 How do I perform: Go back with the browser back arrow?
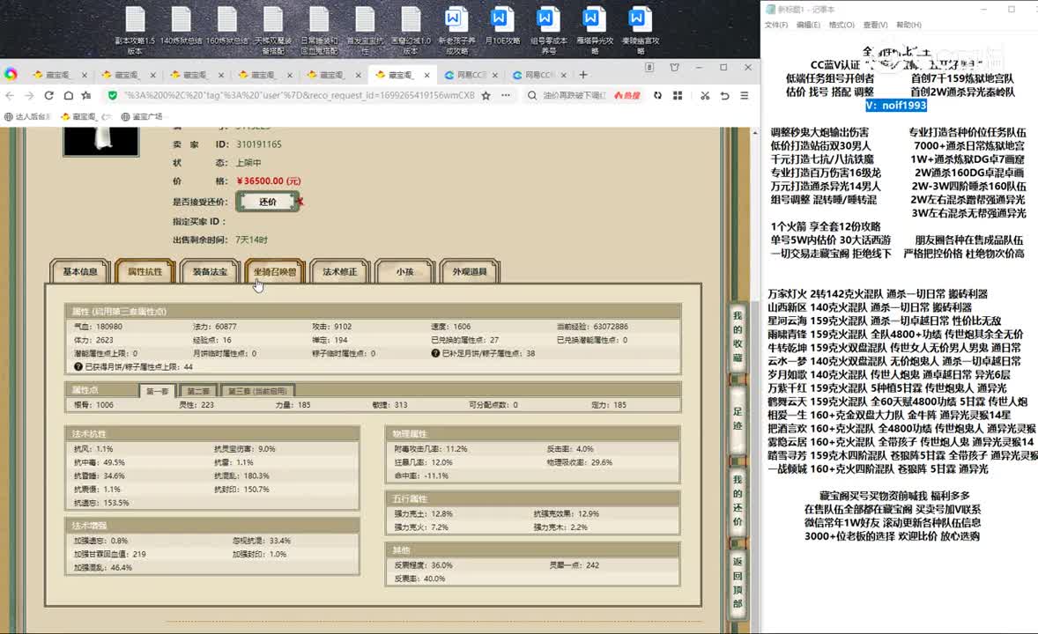coord(10,95)
